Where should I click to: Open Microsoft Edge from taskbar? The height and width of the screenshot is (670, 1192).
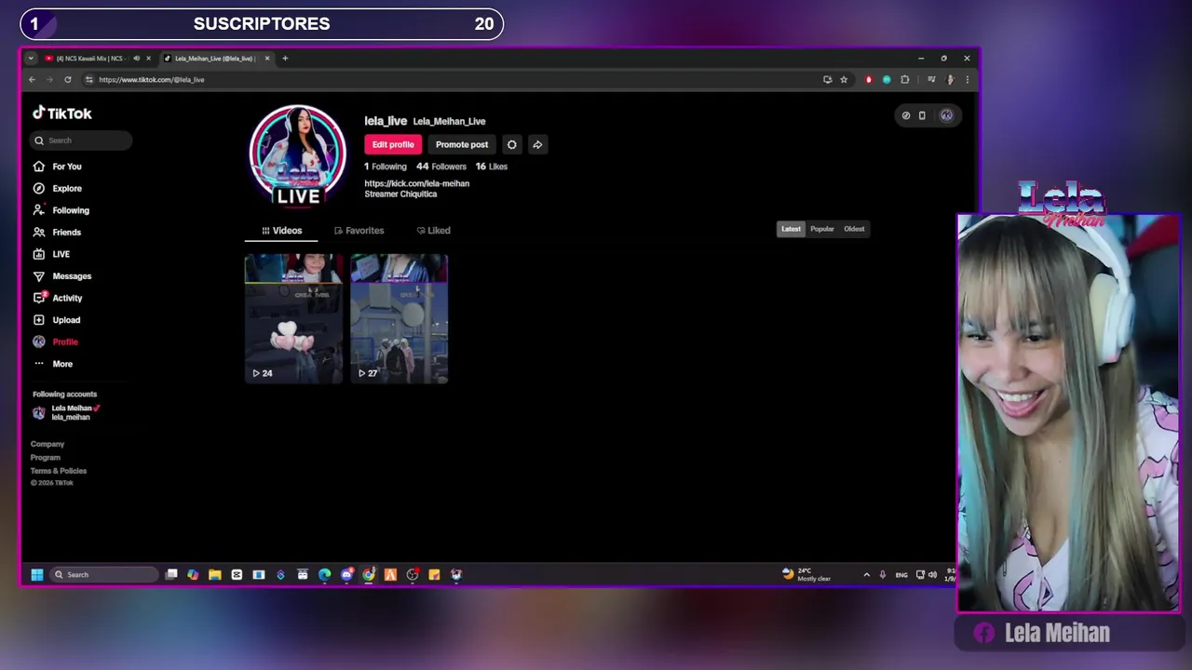(324, 575)
